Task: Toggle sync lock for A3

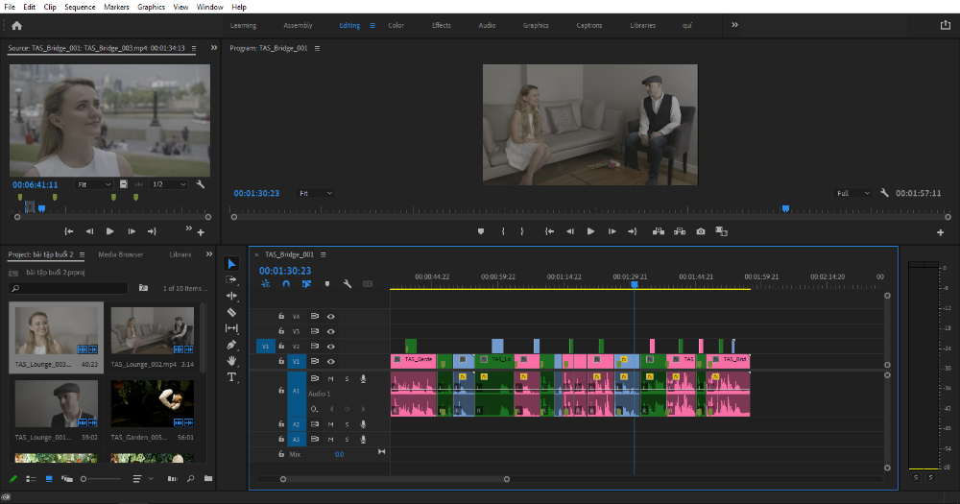Action: (x=314, y=439)
